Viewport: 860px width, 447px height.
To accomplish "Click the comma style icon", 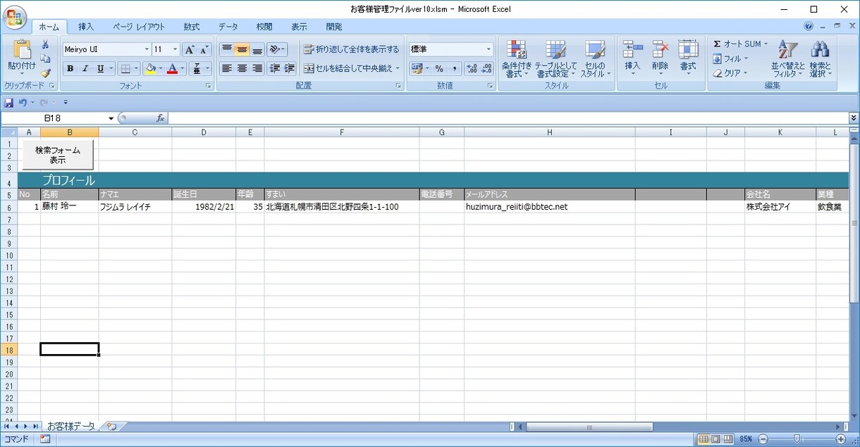I will (x=455, y=68).
